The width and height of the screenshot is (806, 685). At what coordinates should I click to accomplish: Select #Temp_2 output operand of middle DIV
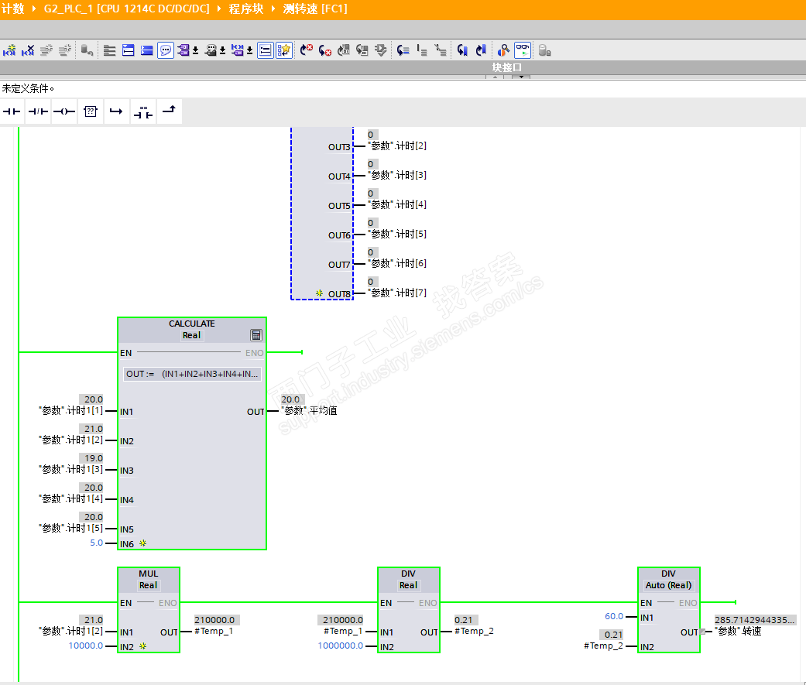(474, 631)
